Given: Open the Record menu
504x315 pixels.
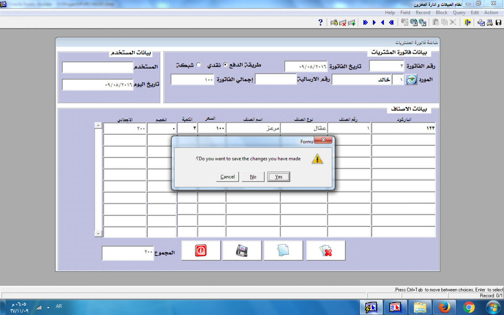Looking at the screenshot, I should (x=423, y=13).
